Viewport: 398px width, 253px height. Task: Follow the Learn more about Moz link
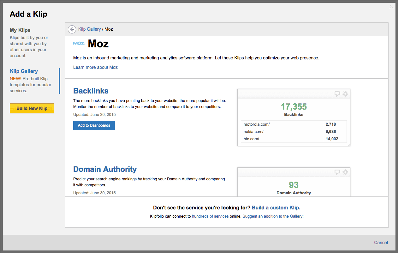pyautogui.click(x=95, y=67)
